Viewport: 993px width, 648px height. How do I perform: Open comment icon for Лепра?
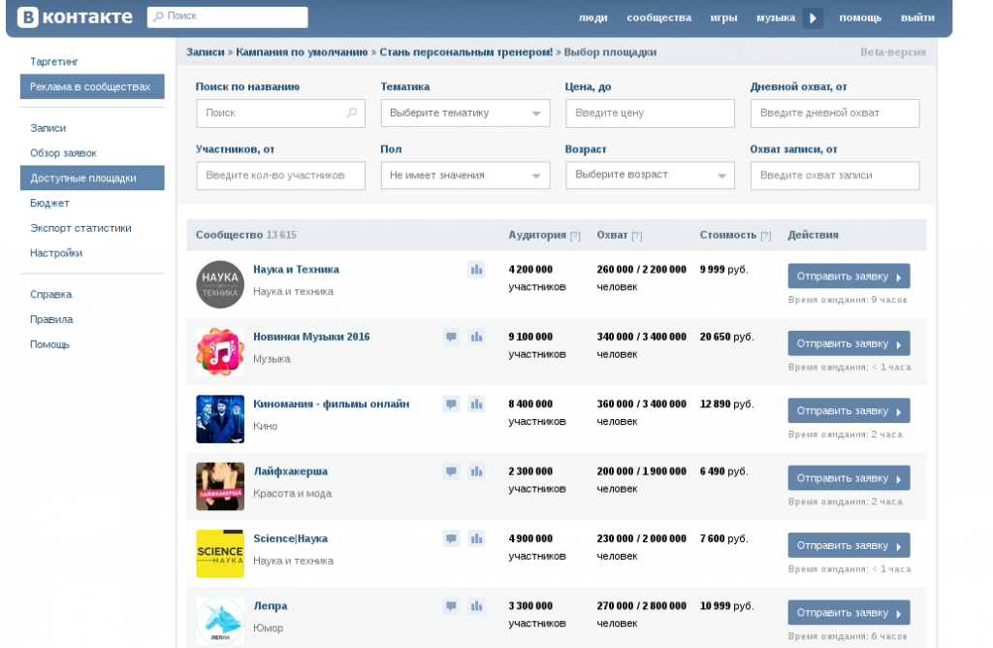[451, 605]
